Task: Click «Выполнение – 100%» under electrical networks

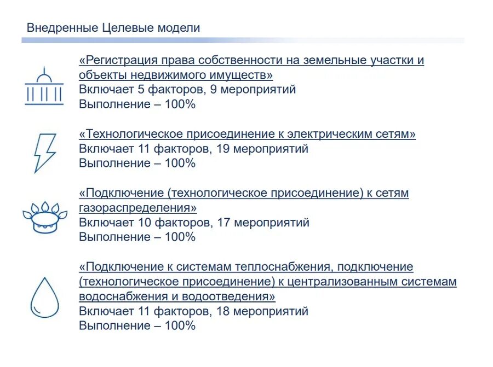Action: [137, 163]
